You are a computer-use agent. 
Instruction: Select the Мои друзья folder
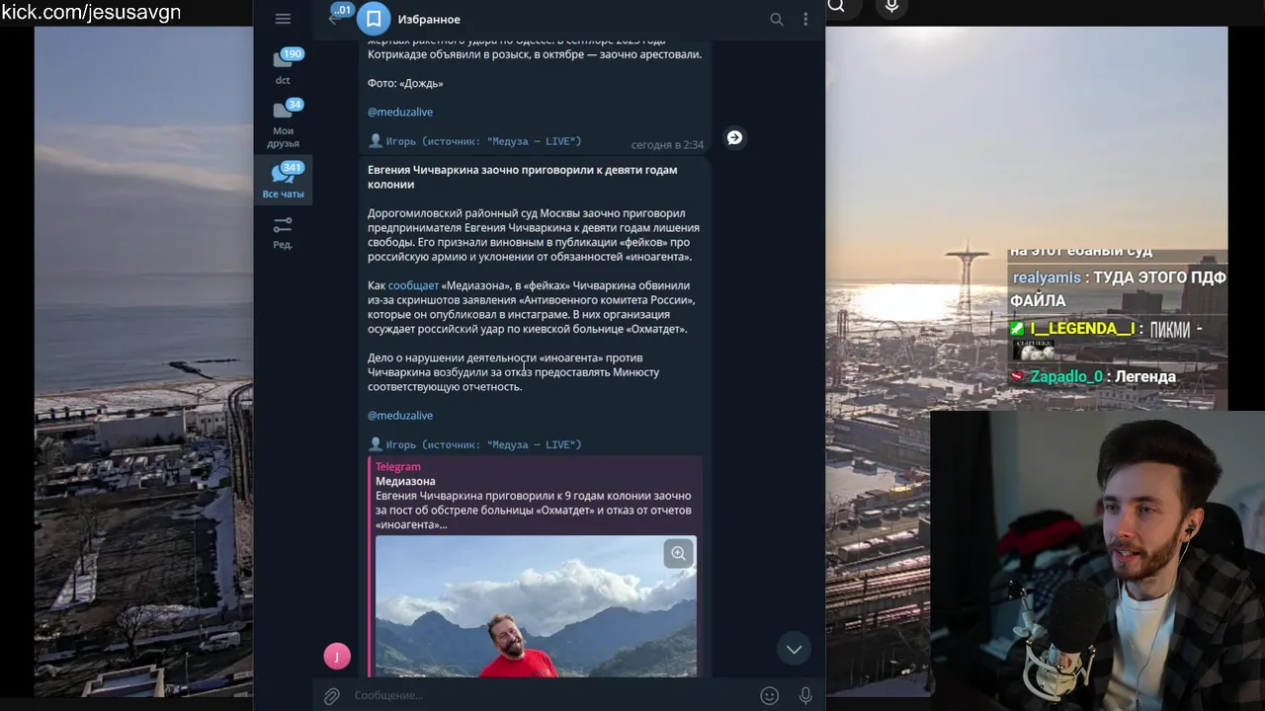[x=283, y=123]
